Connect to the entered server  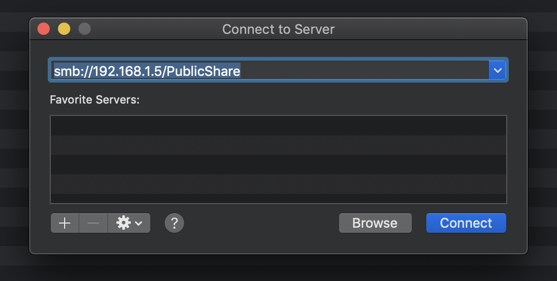(466, 223)
